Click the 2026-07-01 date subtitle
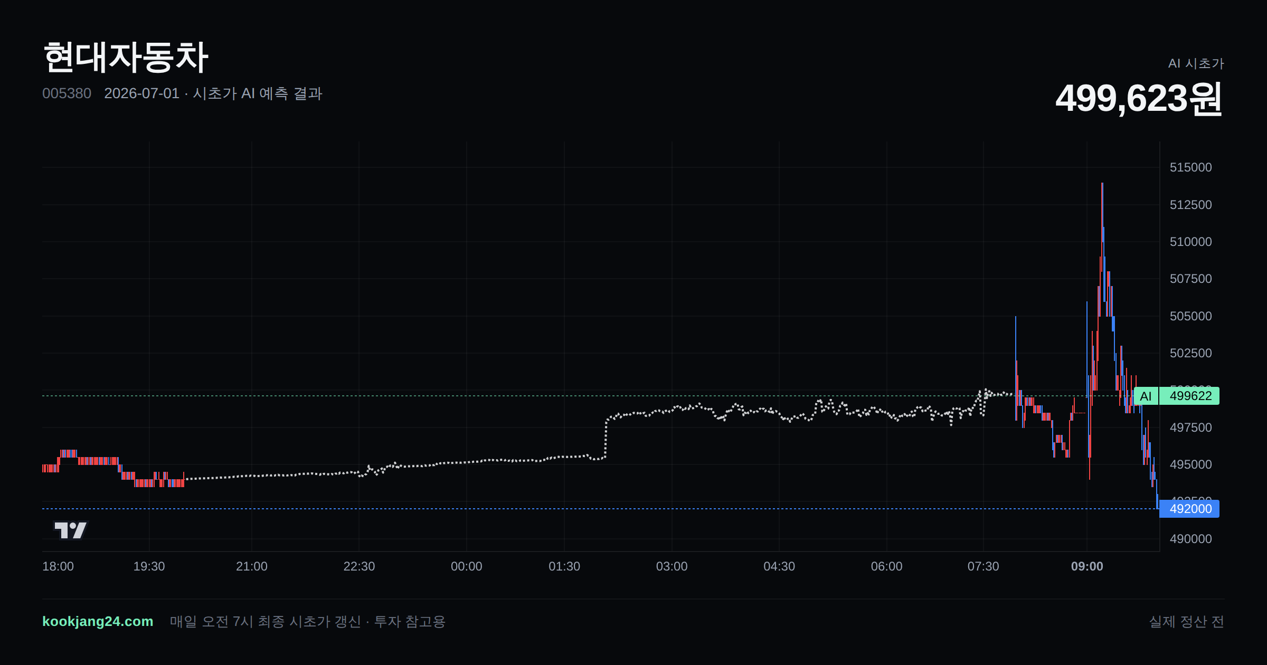This screenshot has width=1267, height=665. point(141,93)
